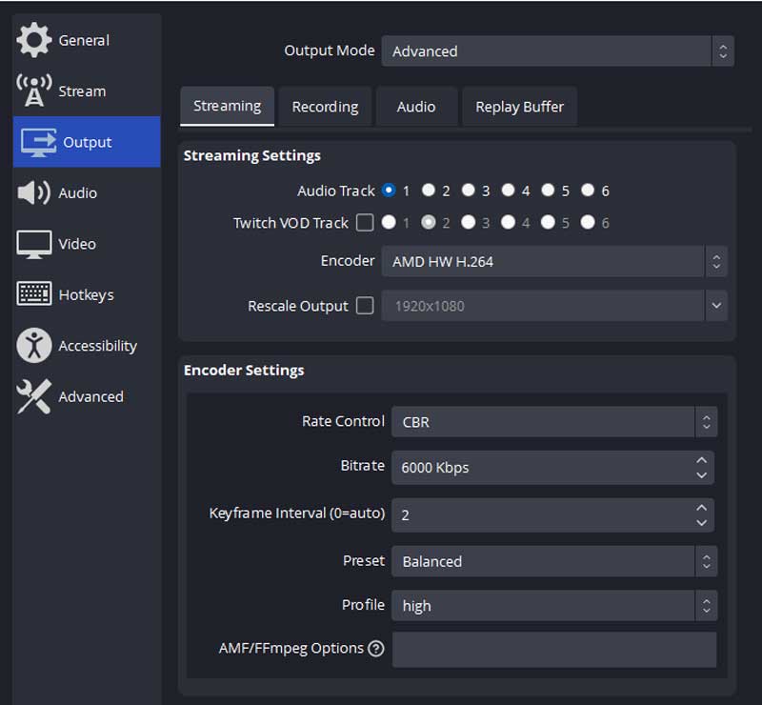This screenshot has height=705, width=762.
Task: Click the Accessibility person icon
Action: point(34,345)
